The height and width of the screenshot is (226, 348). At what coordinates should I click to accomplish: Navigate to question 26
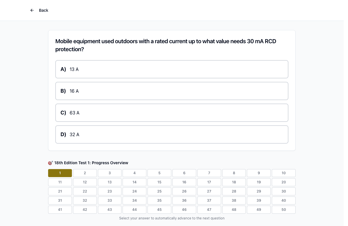(x=184, y=191)
